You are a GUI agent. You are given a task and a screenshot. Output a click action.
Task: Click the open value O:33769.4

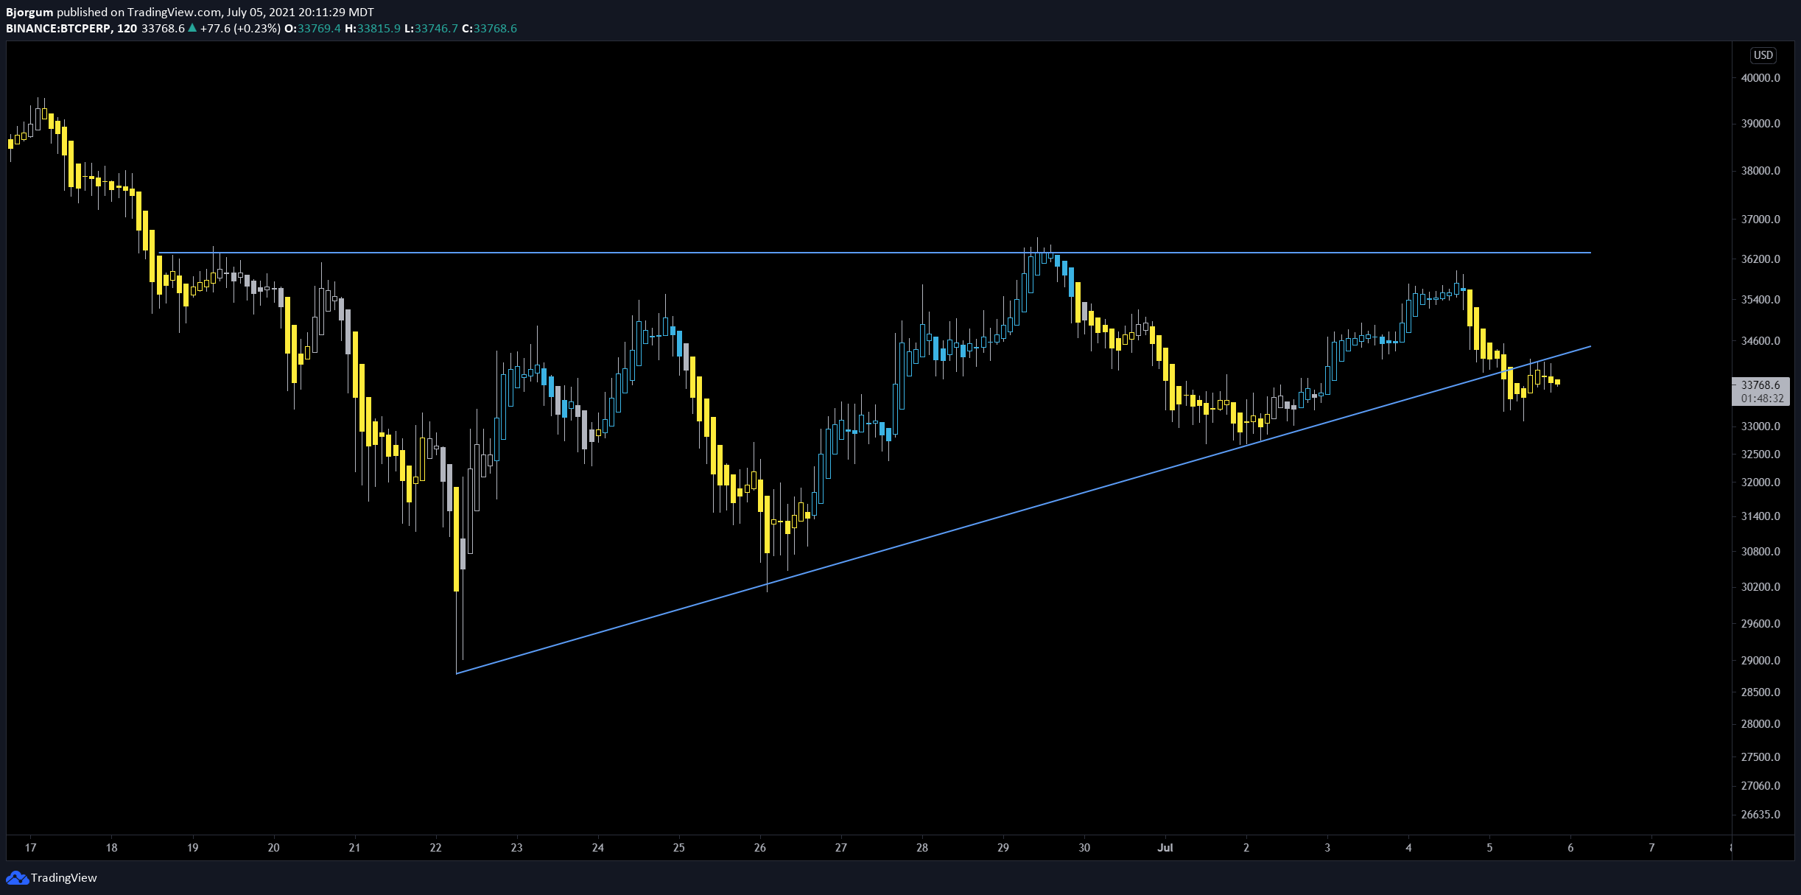312,29
